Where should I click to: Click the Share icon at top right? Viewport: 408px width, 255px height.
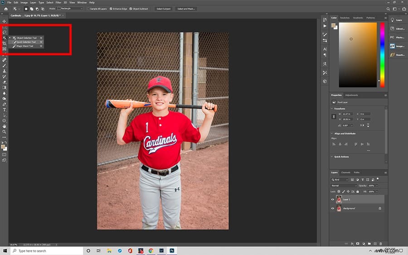pyautogui.click(x=404, y=9)
